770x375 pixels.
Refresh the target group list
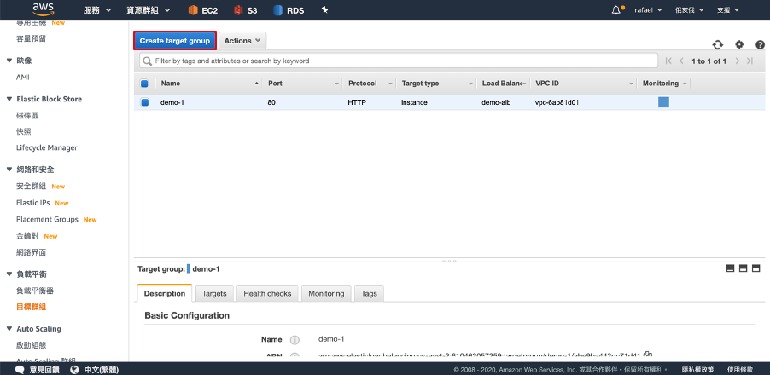click(718, 44)
